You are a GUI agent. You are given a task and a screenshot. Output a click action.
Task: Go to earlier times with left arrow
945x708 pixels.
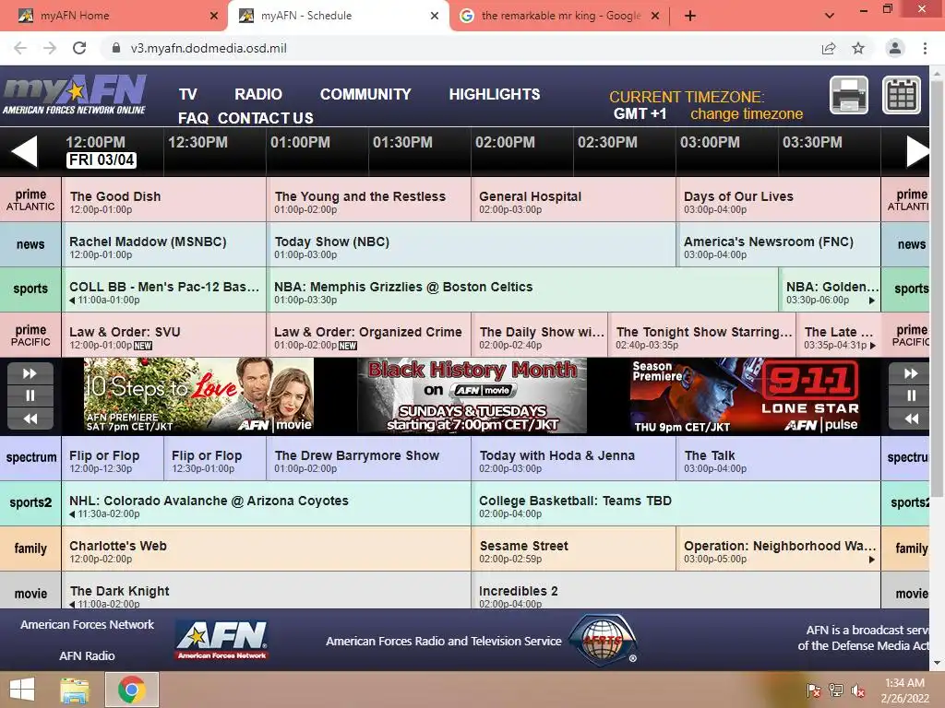pyautogui.click(x=24, y=151)
